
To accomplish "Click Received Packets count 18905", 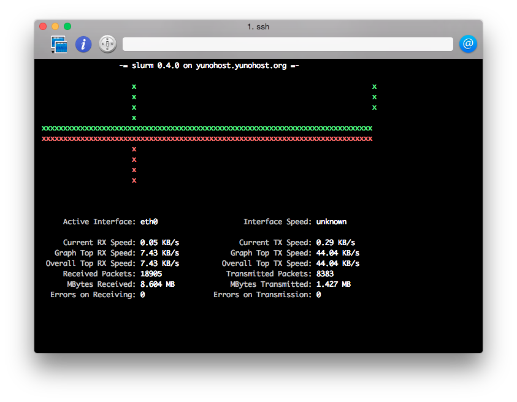I will coord(151,274).
